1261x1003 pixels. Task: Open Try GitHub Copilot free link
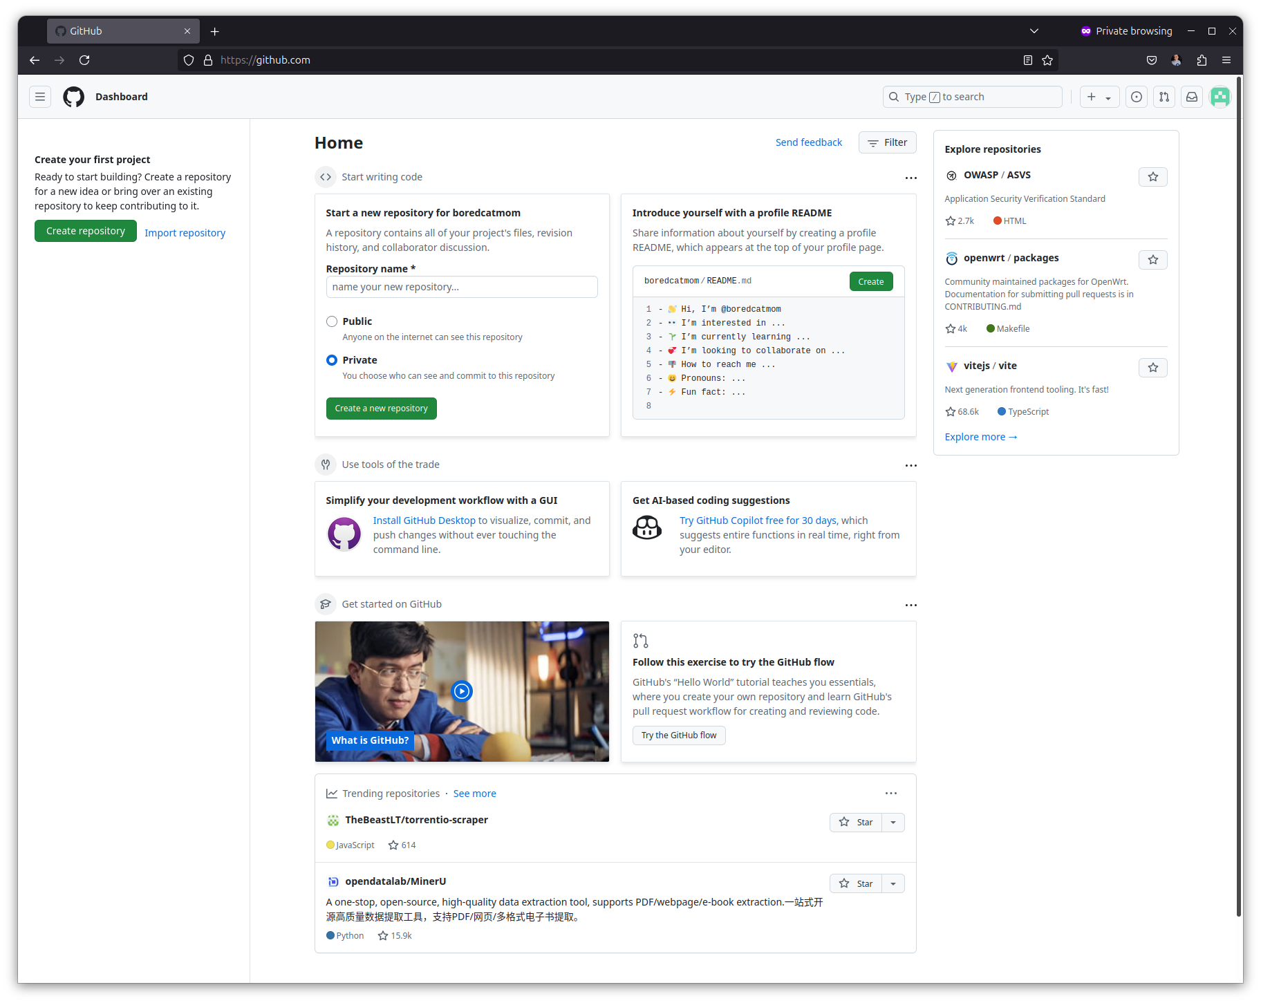click(758, 521)
